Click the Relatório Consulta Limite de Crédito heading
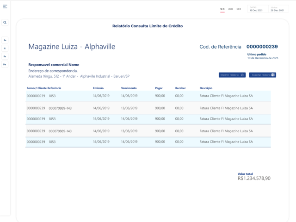 [x=148, y=26]
